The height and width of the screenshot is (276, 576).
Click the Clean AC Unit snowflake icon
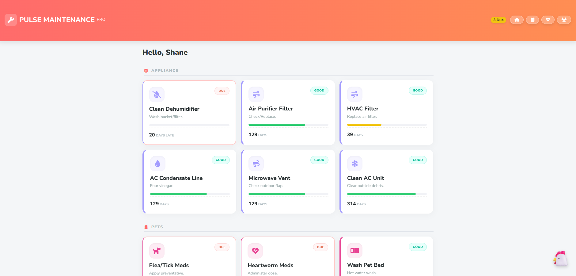pyautogui.click(x=354, y=164)
